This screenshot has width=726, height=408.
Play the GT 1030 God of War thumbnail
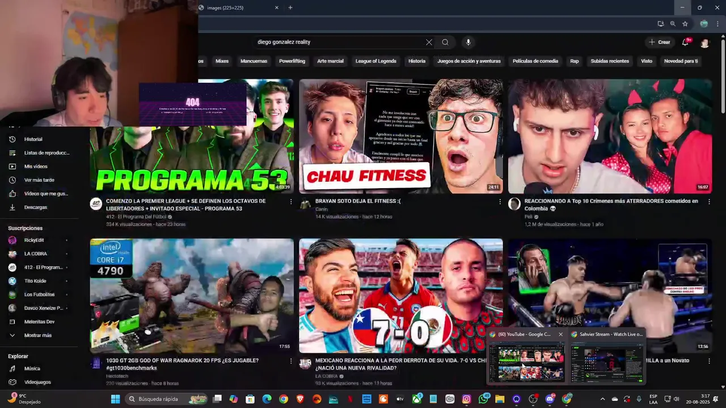tap(192, 295)
